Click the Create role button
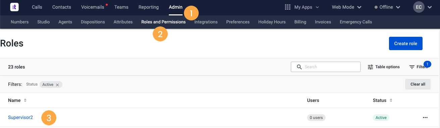Image resolution: width=440 pixels, height=128 pixels. pyautogui.click(x=405, y=43)
